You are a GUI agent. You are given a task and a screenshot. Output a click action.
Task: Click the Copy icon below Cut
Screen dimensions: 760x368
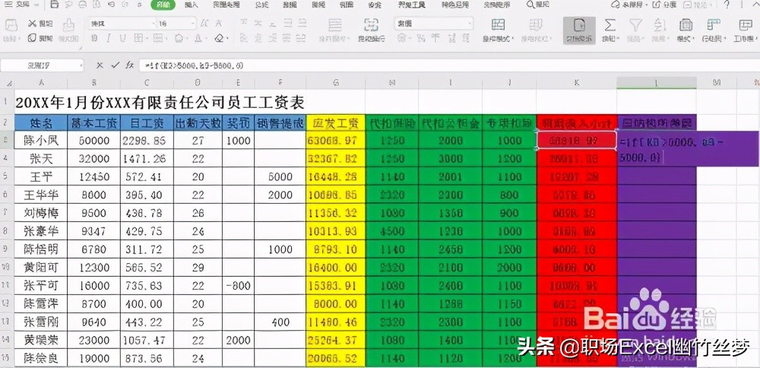click(33, 38)
